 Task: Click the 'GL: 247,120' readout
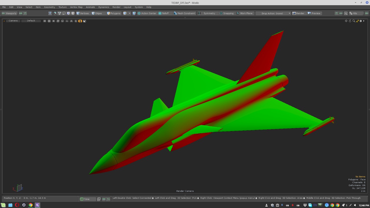pyautogui.click(x=358, y=188)
